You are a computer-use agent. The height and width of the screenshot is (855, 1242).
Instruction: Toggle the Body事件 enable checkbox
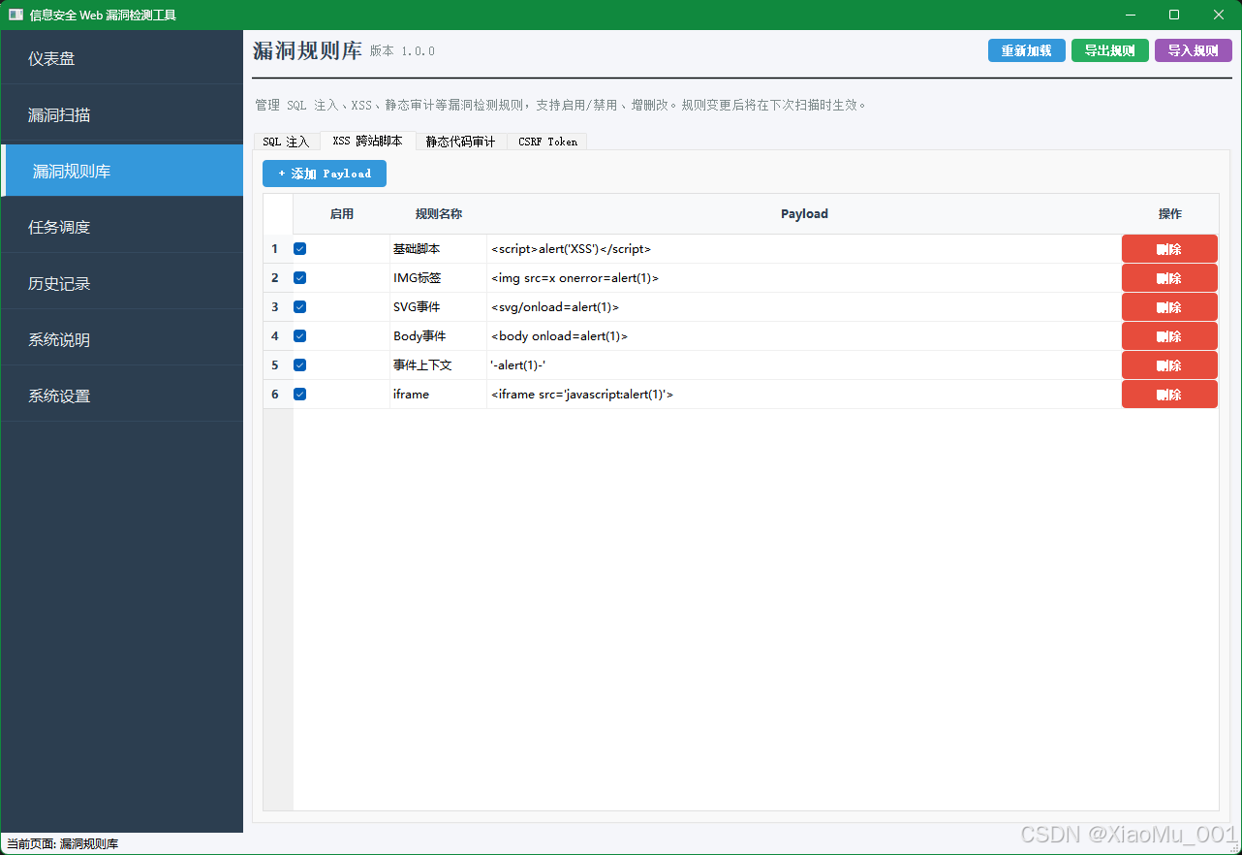[300, 336]
